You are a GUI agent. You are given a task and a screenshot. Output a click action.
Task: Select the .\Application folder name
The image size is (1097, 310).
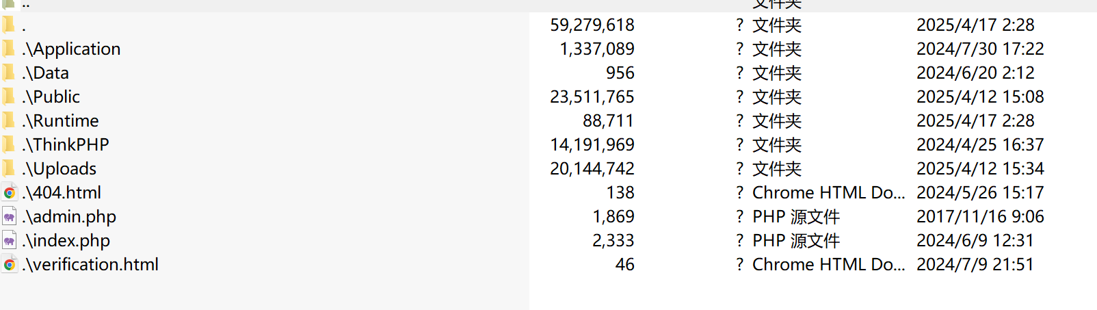71,49
